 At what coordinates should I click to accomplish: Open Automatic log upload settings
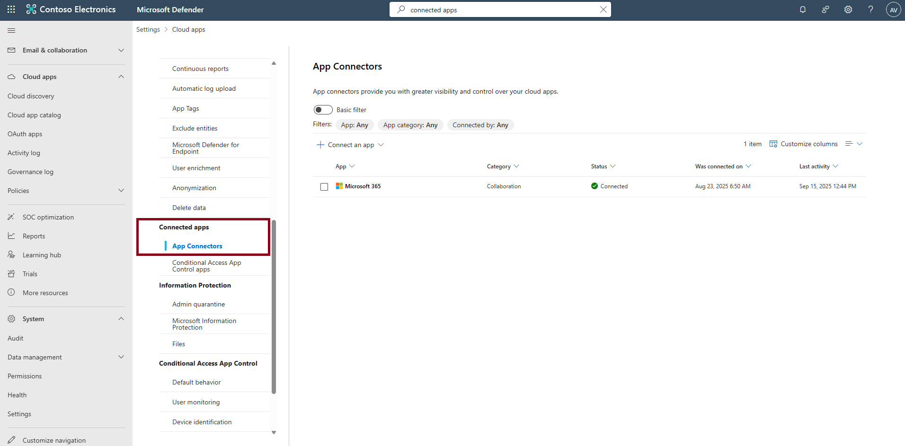tap(204, 88)
